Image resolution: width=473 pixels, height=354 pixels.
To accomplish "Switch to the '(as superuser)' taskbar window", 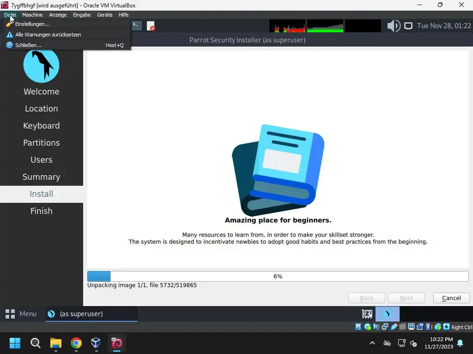I will tap(92, 314).
